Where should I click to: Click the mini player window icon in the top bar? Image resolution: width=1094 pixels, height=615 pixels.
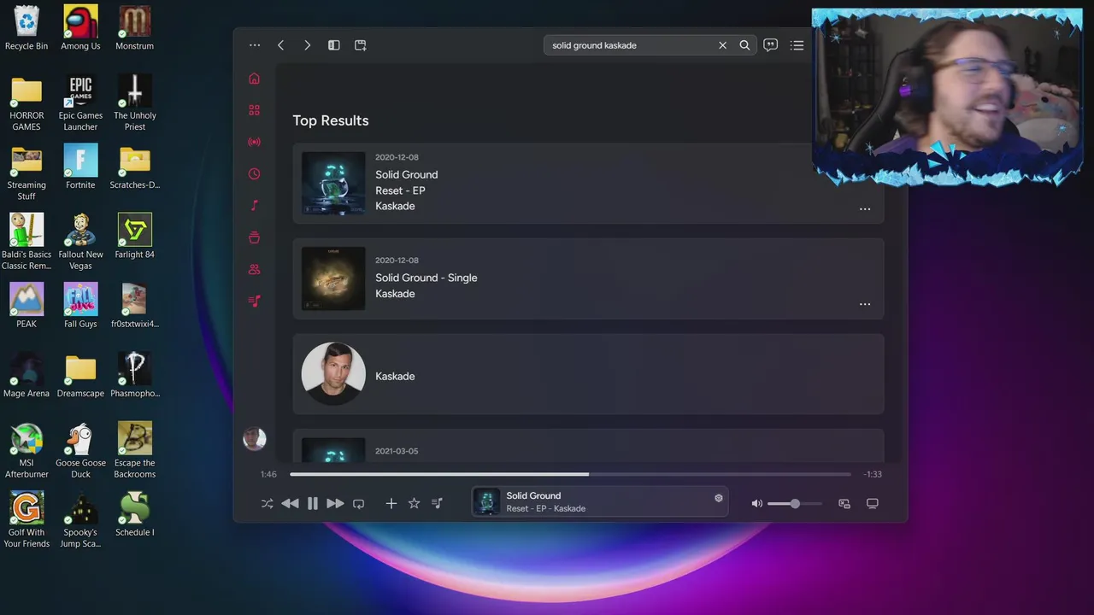(x=361, y=45)
